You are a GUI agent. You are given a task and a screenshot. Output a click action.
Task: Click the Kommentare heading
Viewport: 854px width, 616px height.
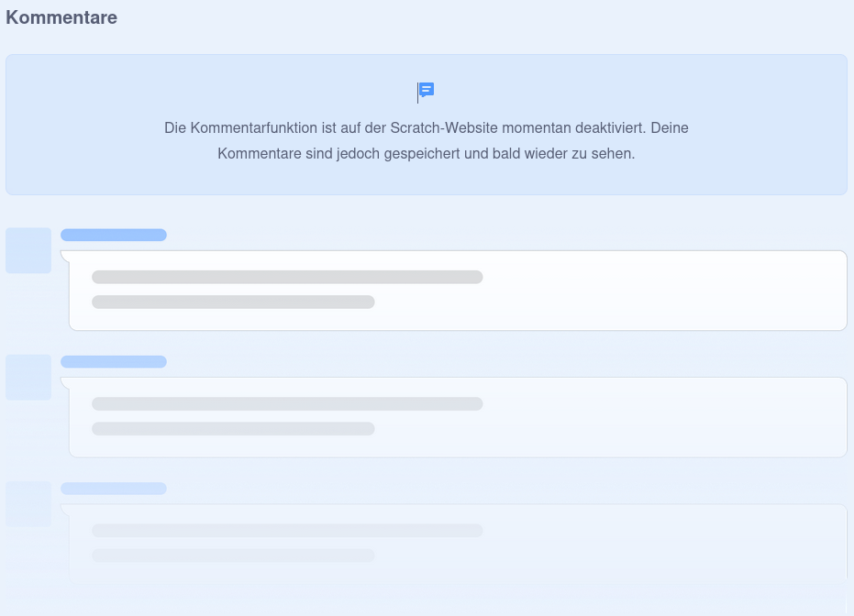[x=61, y=17]
